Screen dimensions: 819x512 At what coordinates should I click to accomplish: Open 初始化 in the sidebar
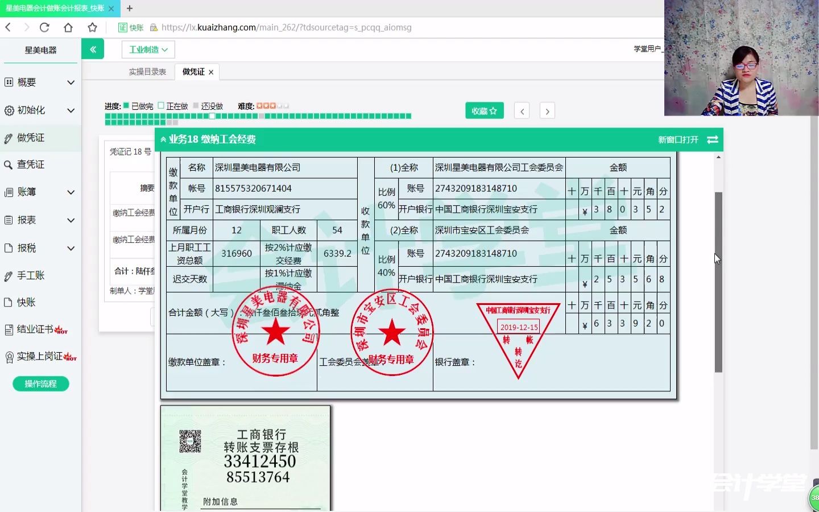pyautogui.click(x=31, y=110)
